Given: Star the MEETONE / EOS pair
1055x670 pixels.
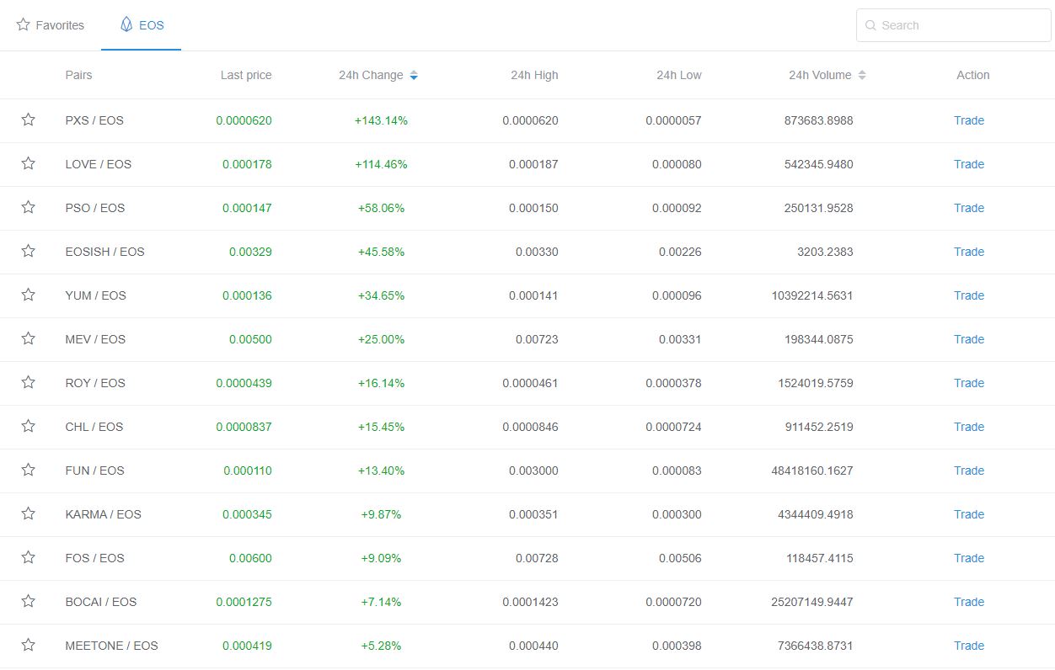Looking at the screenshot, I should [28, 645].
